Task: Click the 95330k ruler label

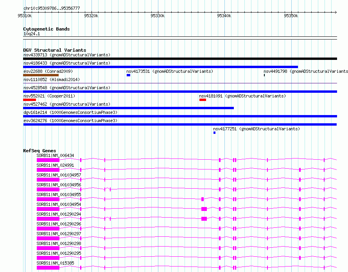Action: click(x=158, y=16)
